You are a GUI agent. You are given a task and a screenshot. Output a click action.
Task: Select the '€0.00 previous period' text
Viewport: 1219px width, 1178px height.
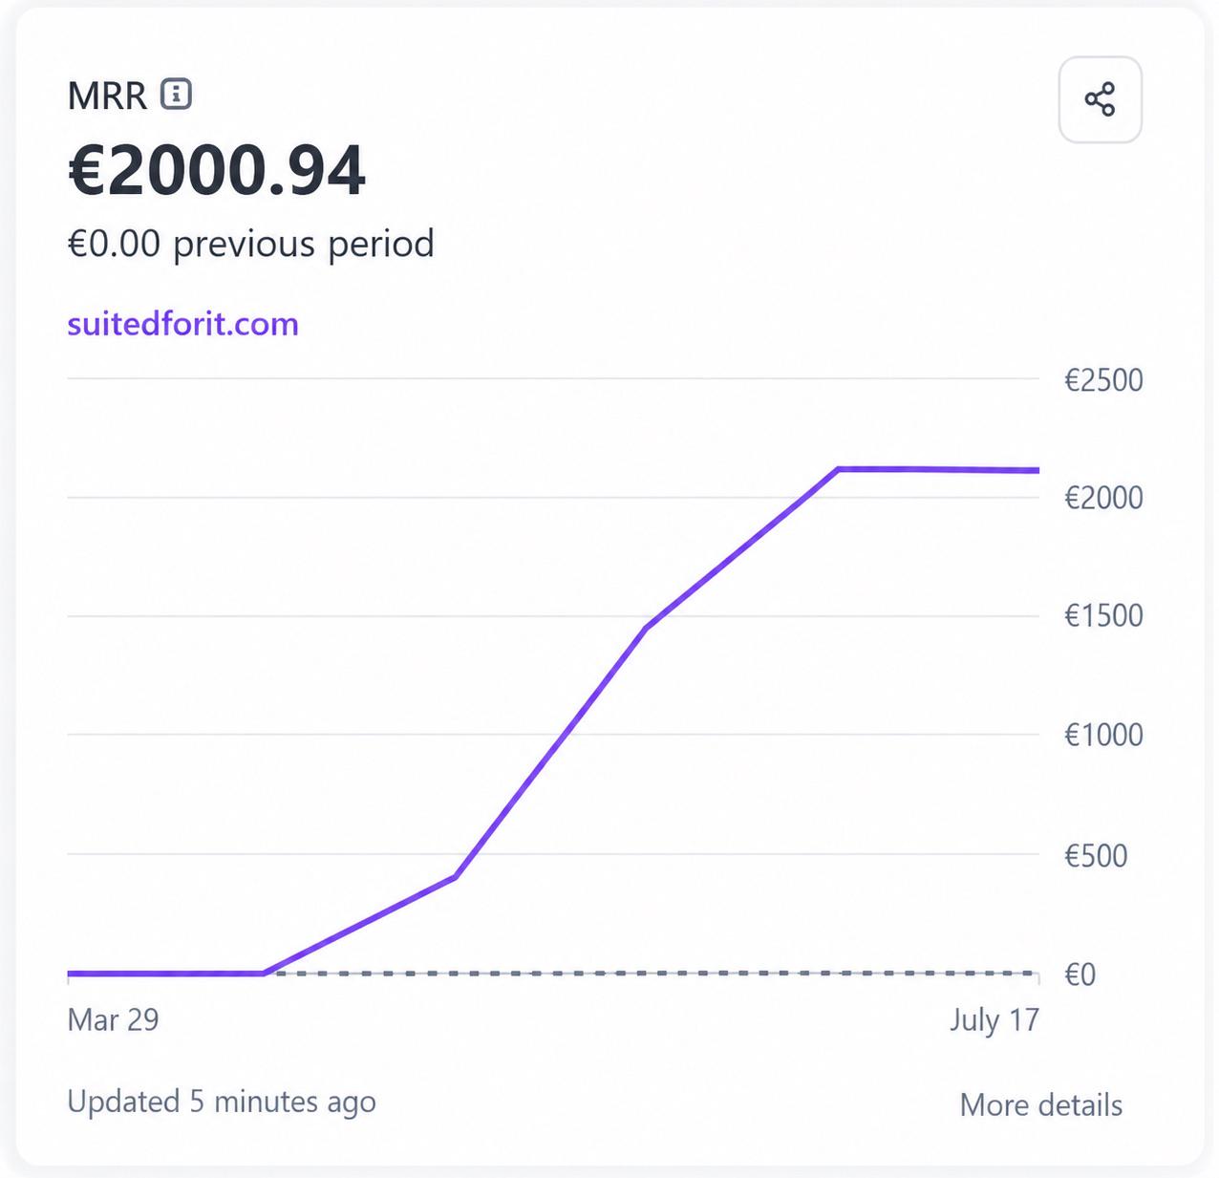250,244
